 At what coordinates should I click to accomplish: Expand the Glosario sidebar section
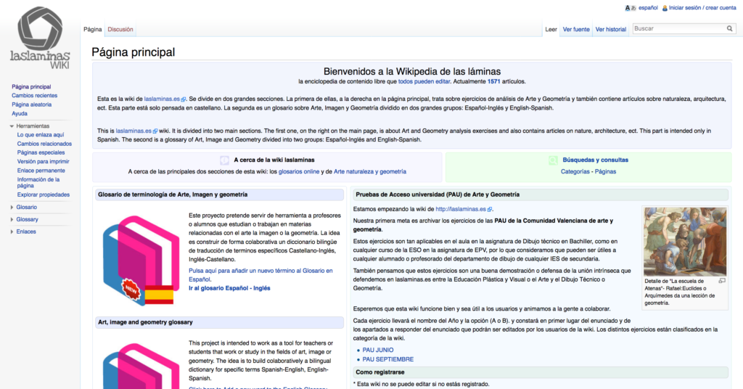pyautogui.click(x=12, y=208)
